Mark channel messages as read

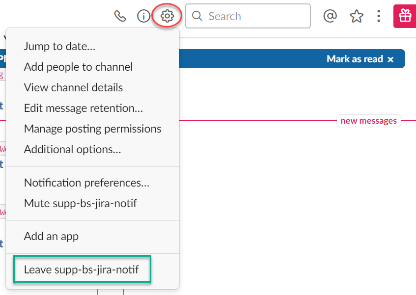355,59
